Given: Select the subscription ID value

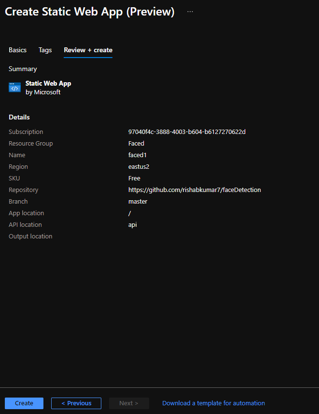Looking at the screenshot, I should [187, 132].
